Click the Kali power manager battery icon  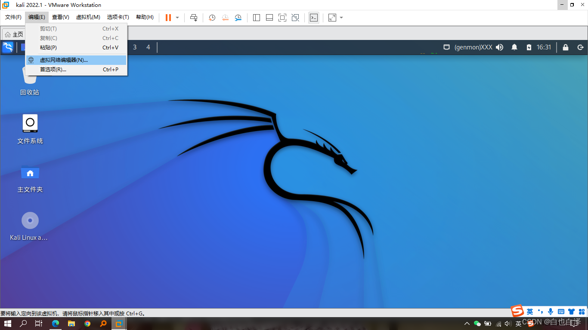click(x=529, y=47)
